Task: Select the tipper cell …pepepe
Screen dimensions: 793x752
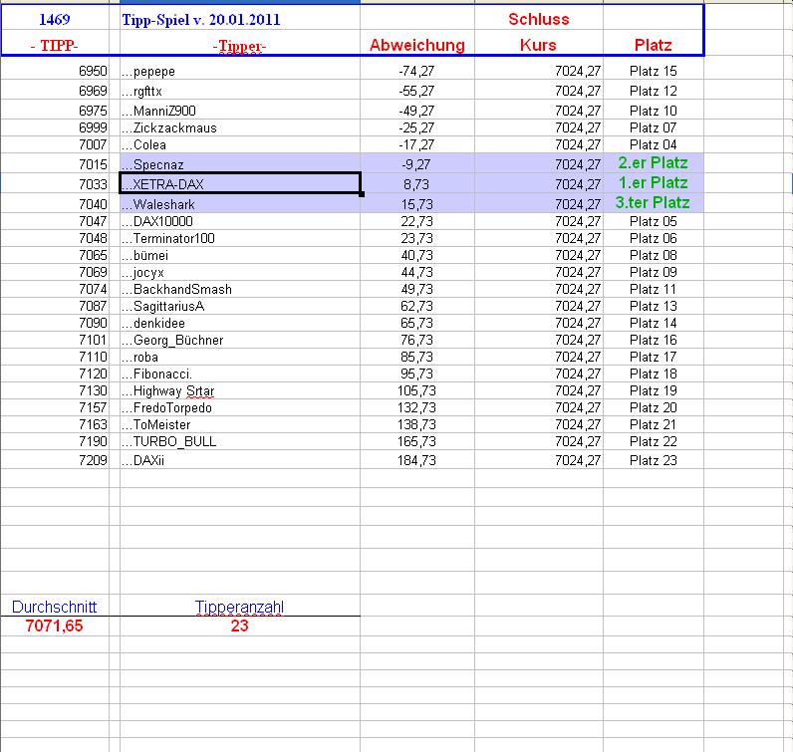Action: point(240,71)
